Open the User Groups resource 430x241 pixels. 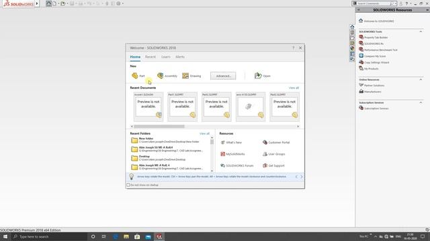[273, 154]
